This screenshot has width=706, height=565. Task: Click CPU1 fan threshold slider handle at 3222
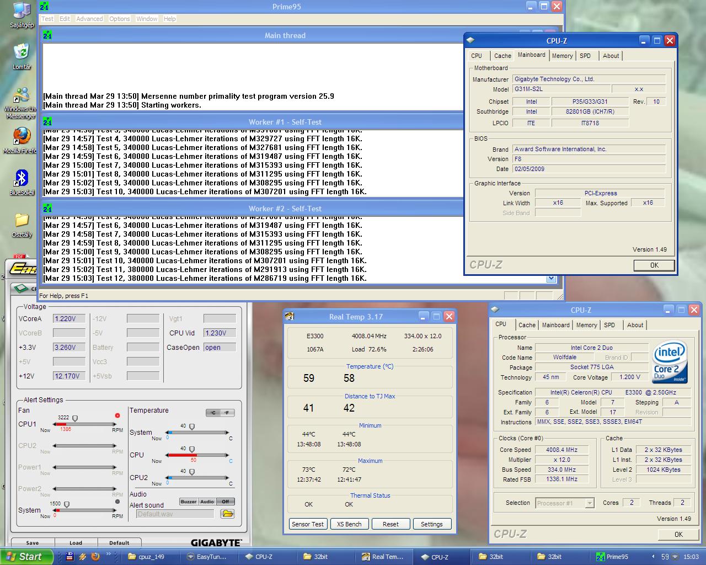click(75, 419)
